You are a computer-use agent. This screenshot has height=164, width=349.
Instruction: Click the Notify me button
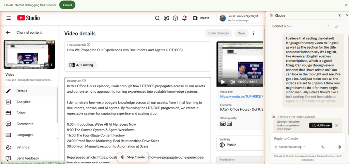tap(320, 125)
